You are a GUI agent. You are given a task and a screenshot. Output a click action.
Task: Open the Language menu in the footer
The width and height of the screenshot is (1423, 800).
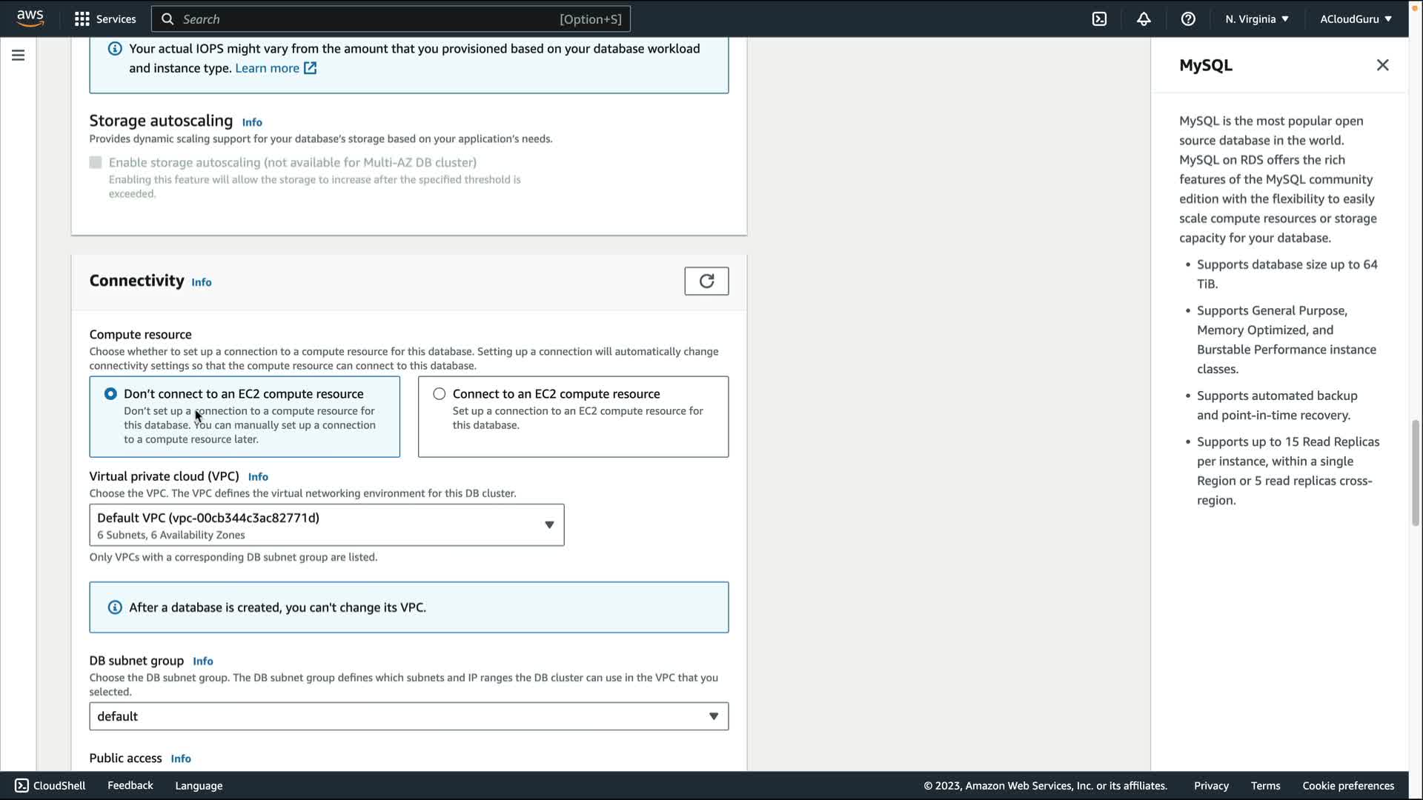click(x=199, y=786)
